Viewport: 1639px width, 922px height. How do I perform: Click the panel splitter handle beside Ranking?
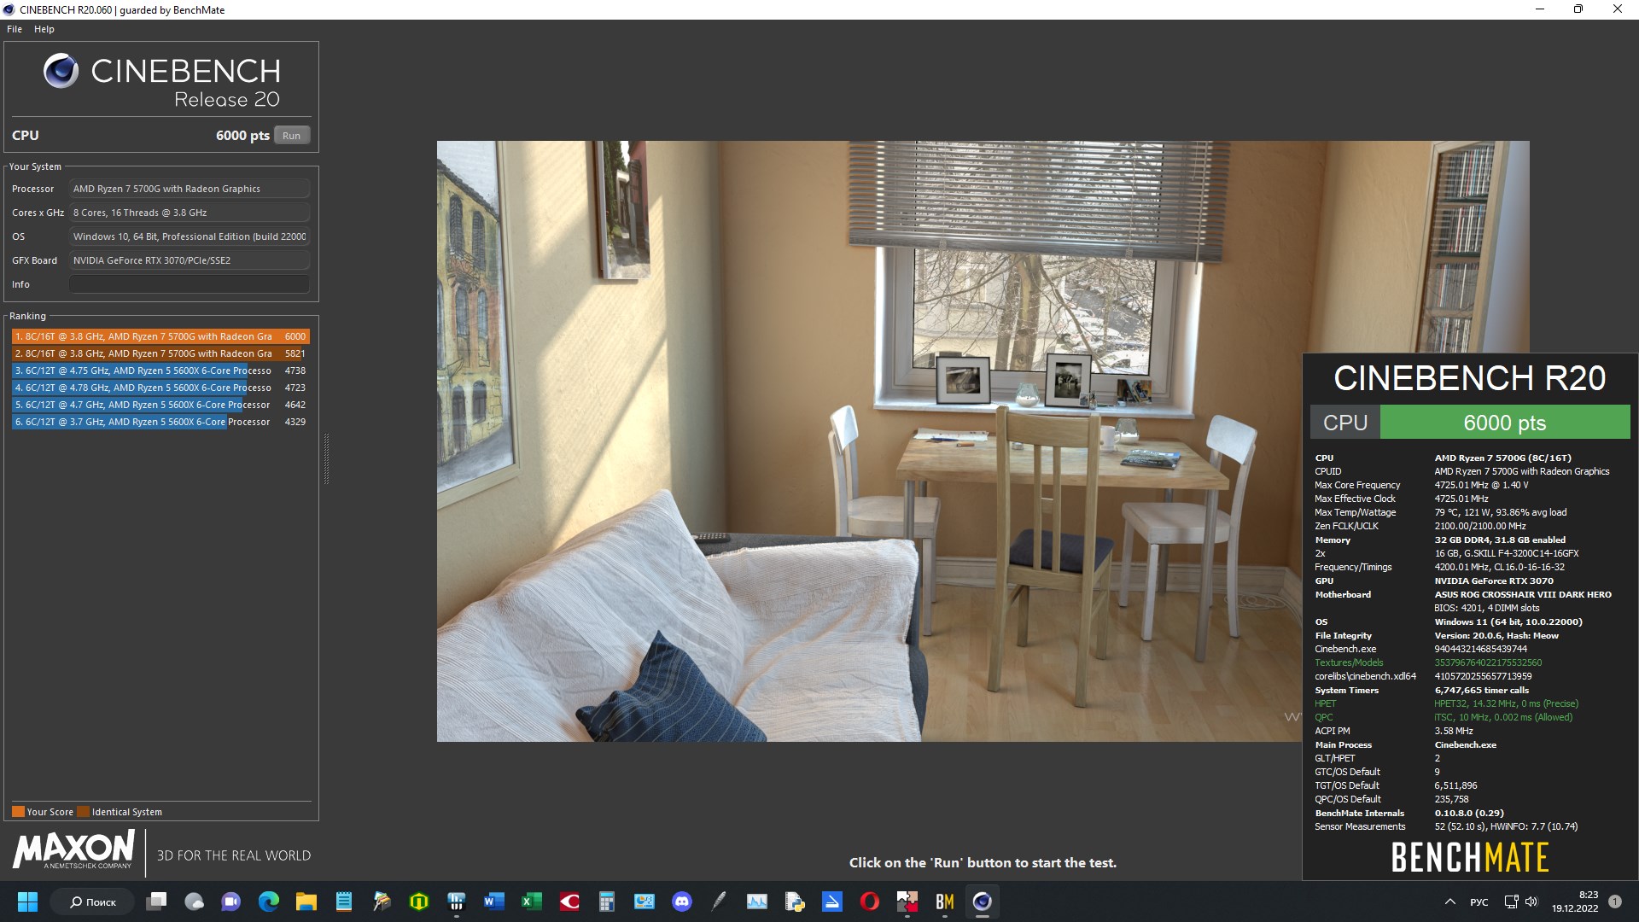[x=326, y=459]
